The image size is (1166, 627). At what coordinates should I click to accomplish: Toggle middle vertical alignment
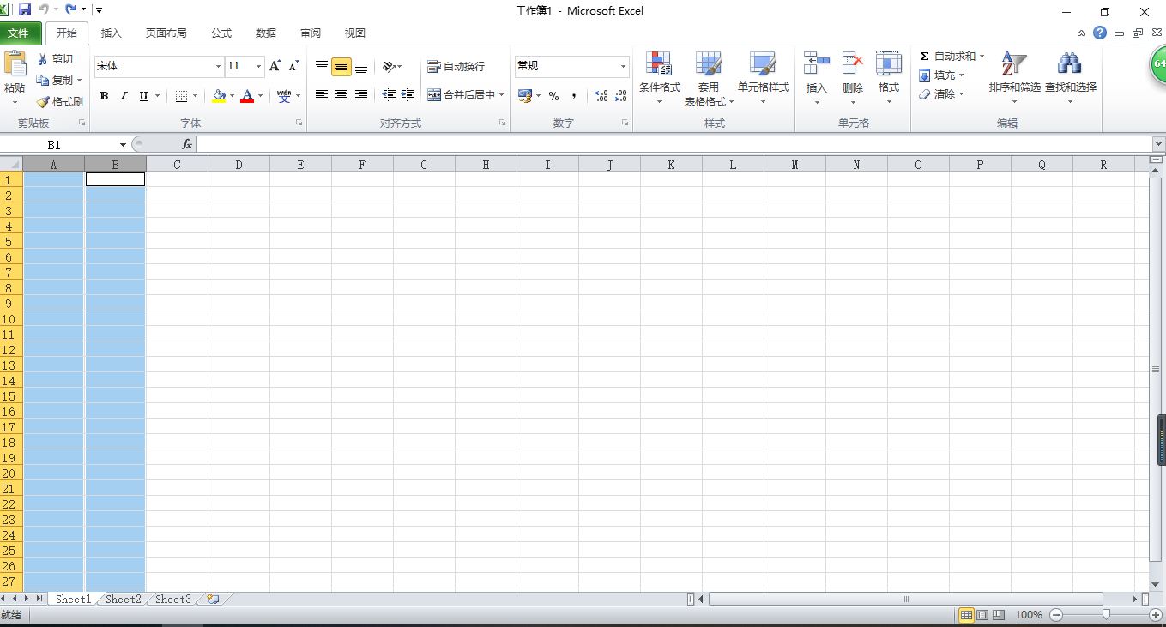point(341,67)
